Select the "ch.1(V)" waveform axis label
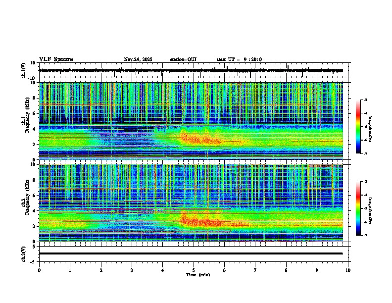The width and height of the screenshot is (392, 303). (x=24, y=70)
